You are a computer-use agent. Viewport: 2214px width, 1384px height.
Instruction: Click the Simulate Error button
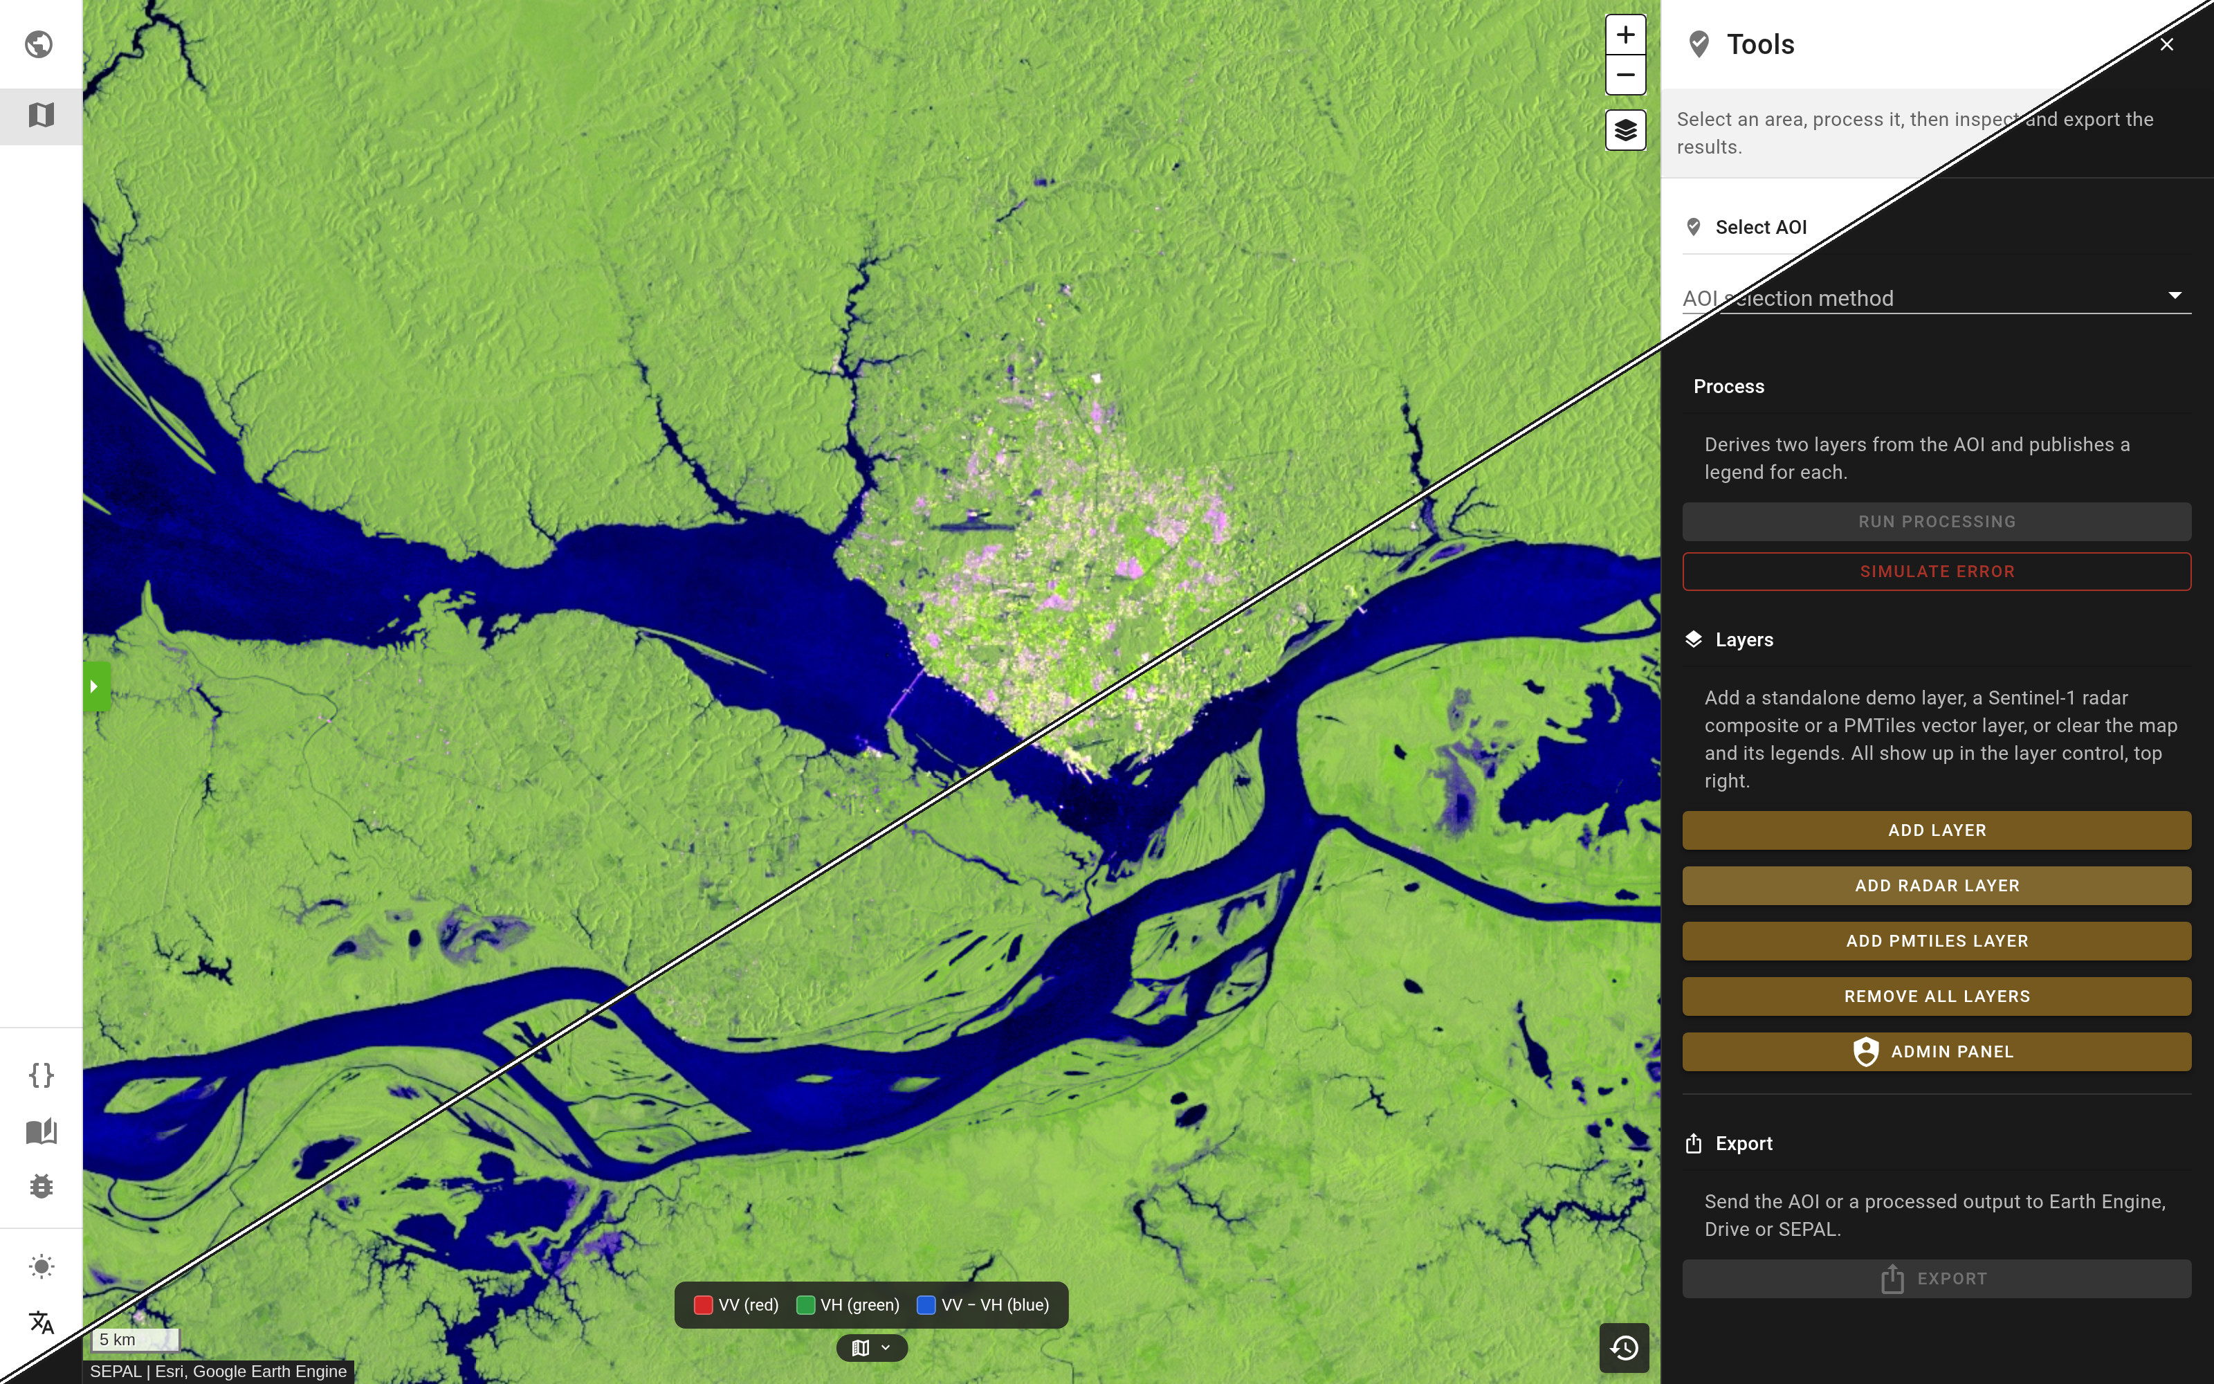(x=1937, y=571)
